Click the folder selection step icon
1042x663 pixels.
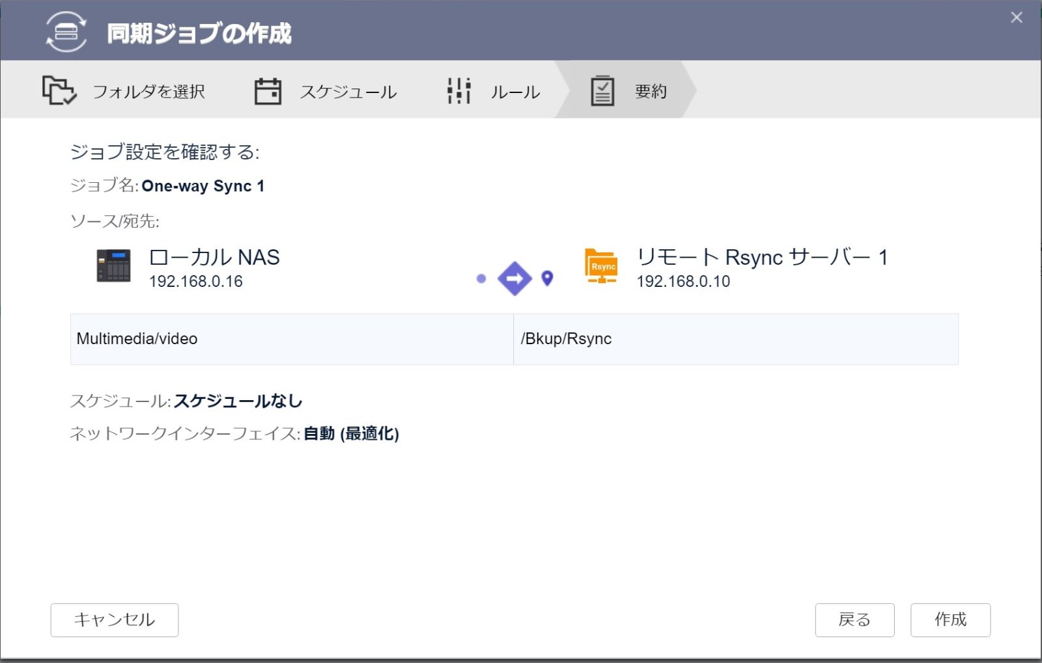(x=59, y=91)
